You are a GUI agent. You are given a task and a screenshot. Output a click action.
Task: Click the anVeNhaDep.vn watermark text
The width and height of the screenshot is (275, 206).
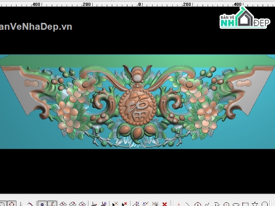(36, 27)
